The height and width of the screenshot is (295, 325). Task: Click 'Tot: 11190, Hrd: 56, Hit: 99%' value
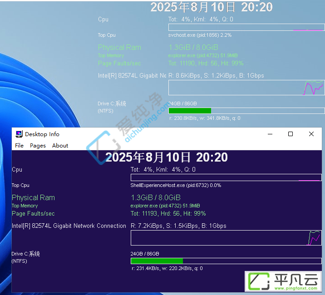(x=206, y=63)
